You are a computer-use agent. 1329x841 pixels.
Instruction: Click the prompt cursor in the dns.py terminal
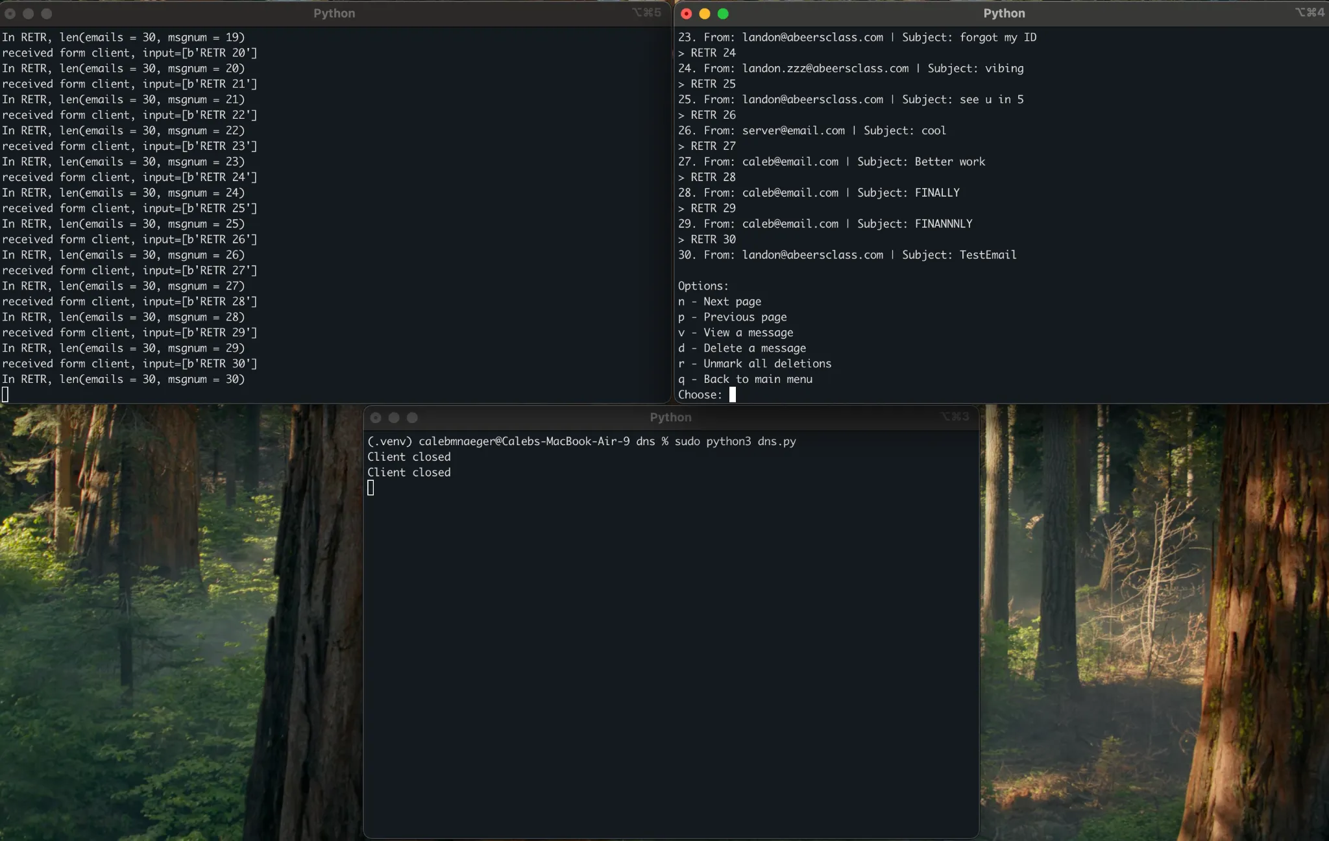point(371,488)
